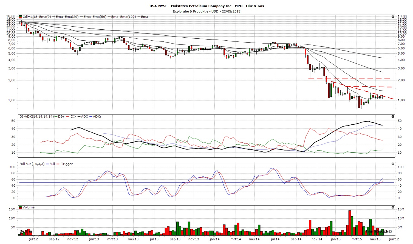The width and height of the screenshot is (413, 244).
Task: Click the mrt'15 date label
Action: click(357, 239)
